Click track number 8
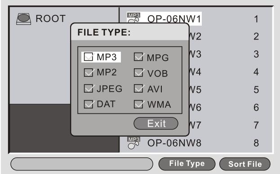 pos(256,143)
